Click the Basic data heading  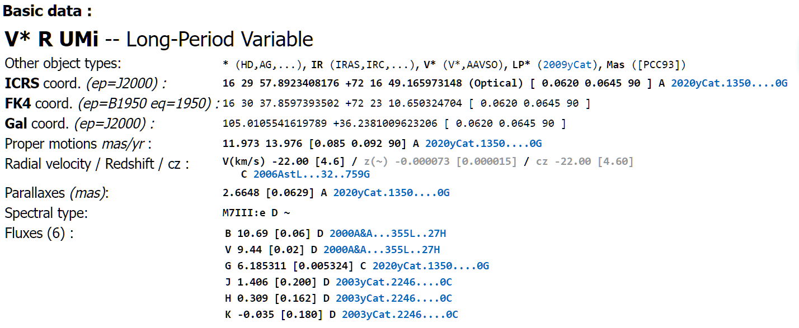coord(48,11)
